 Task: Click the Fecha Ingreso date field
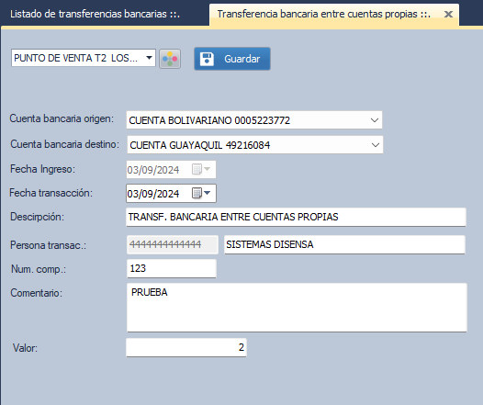[x=172, y=169]
